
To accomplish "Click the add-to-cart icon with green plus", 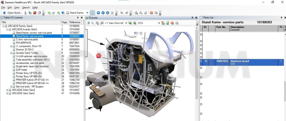I will coord(136,13).
